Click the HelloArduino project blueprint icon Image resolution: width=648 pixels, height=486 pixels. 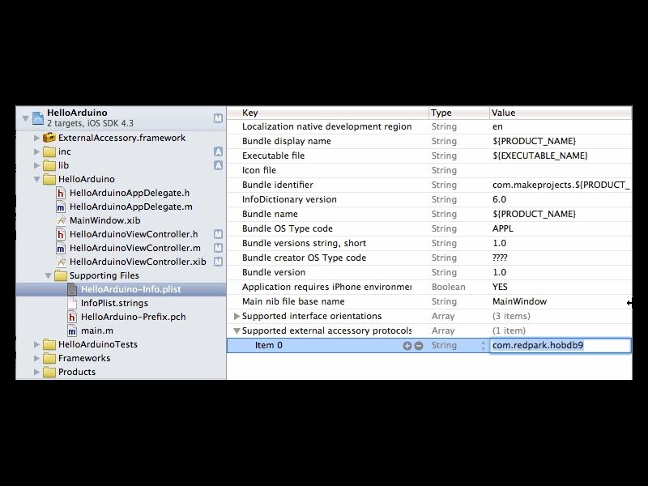38,118
